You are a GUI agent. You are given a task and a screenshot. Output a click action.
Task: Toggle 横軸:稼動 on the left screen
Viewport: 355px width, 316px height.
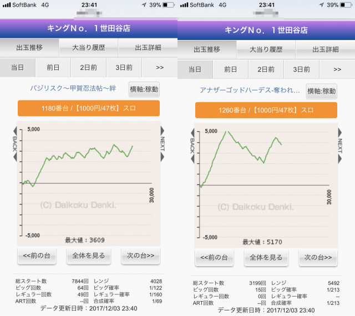point(144,89)
